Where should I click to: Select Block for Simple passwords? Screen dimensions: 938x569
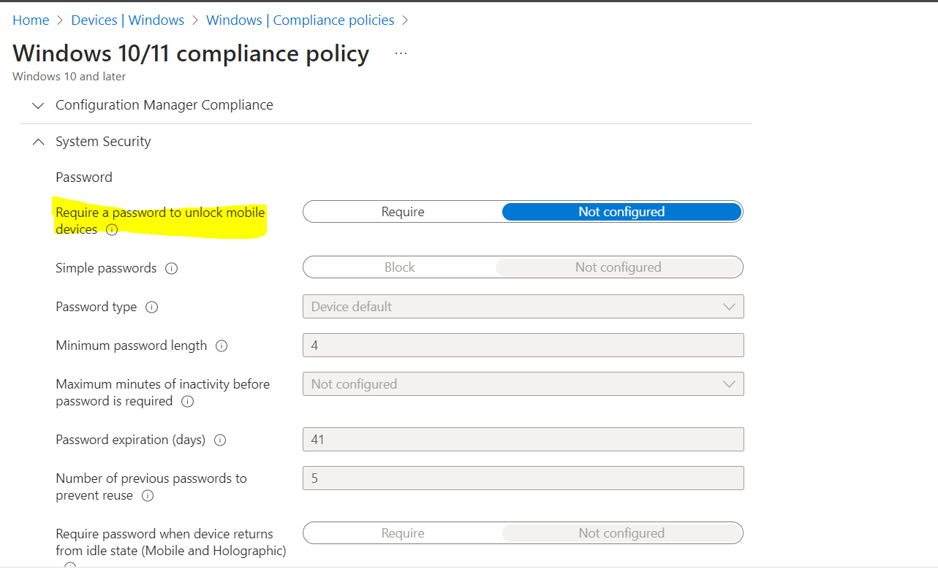(x=400, y=267)
